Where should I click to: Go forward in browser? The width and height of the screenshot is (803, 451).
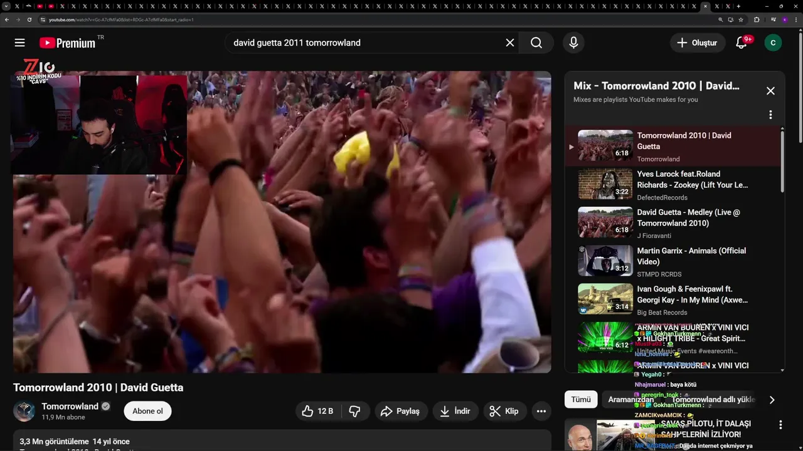18,19
